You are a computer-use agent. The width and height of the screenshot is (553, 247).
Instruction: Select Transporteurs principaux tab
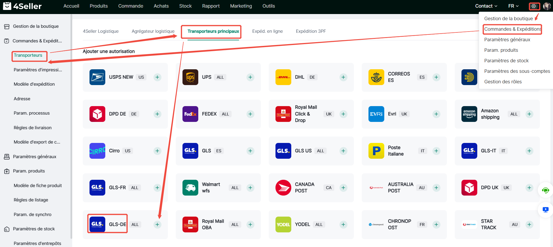[213, 31]
